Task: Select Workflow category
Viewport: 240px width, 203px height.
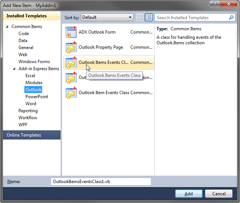Action: coord(28,118)
